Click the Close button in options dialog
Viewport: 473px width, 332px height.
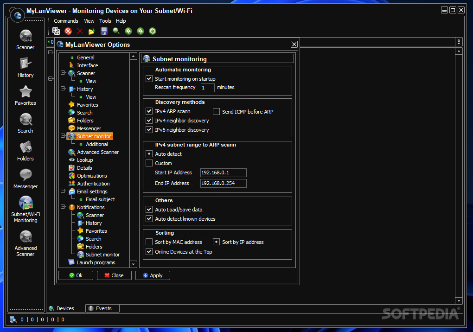[114, 275]
